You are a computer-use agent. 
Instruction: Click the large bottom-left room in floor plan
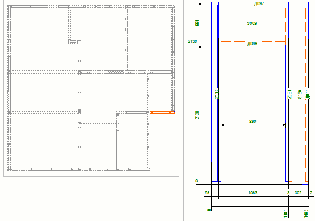[44, 141]
